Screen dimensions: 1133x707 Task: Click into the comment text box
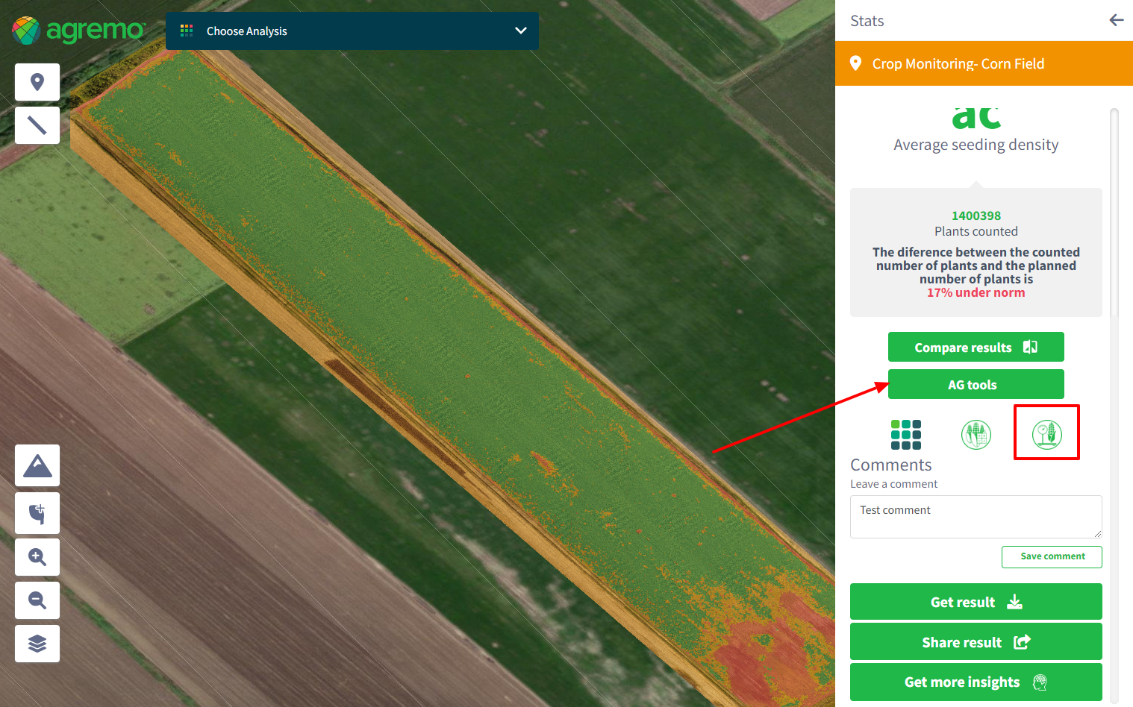coord(974,517)
